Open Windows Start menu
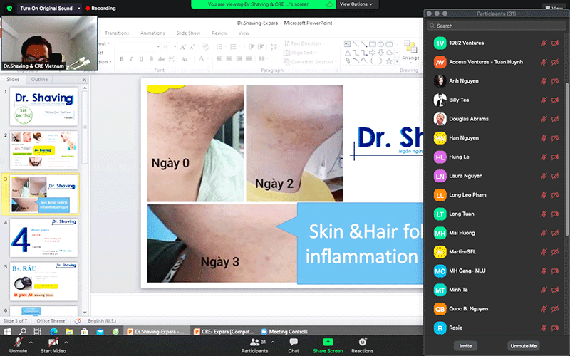 (x=7, y=331)
